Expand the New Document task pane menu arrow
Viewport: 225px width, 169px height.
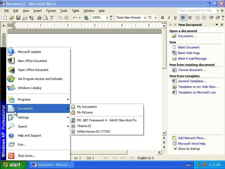(217, 25)
